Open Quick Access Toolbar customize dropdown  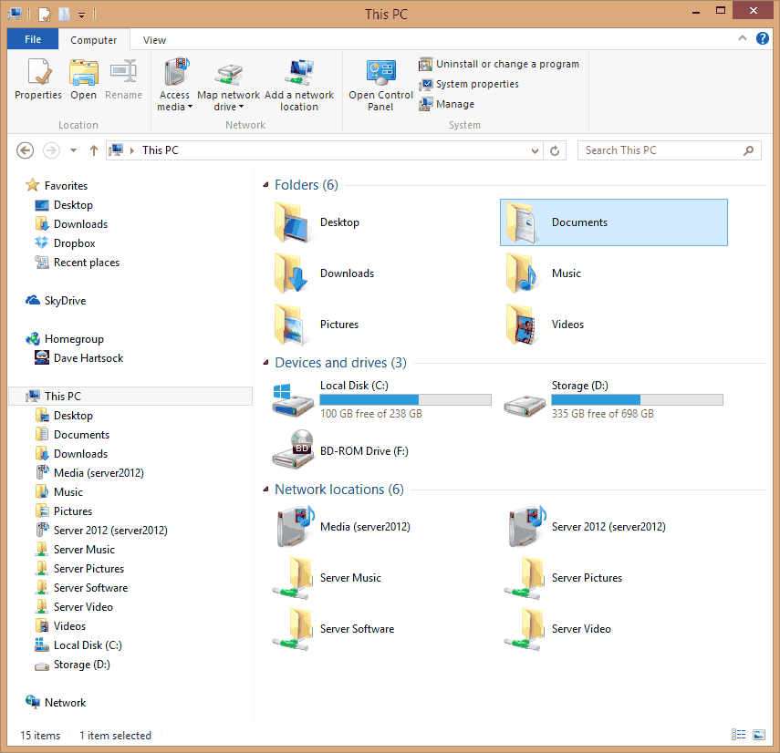click(81, 15)
